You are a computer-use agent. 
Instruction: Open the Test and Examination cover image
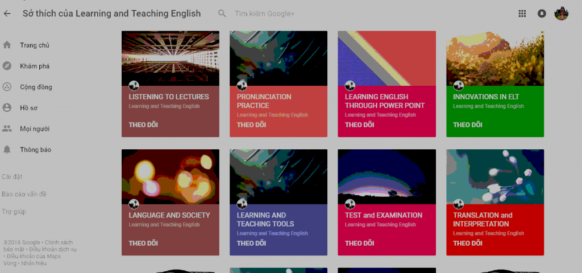[x=386, y=176]
